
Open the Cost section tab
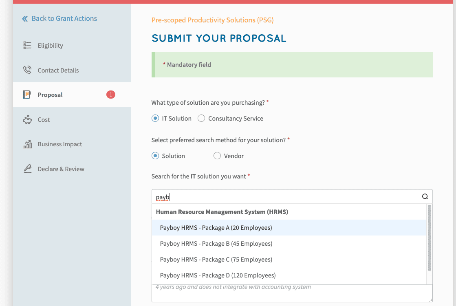point(44,119)
